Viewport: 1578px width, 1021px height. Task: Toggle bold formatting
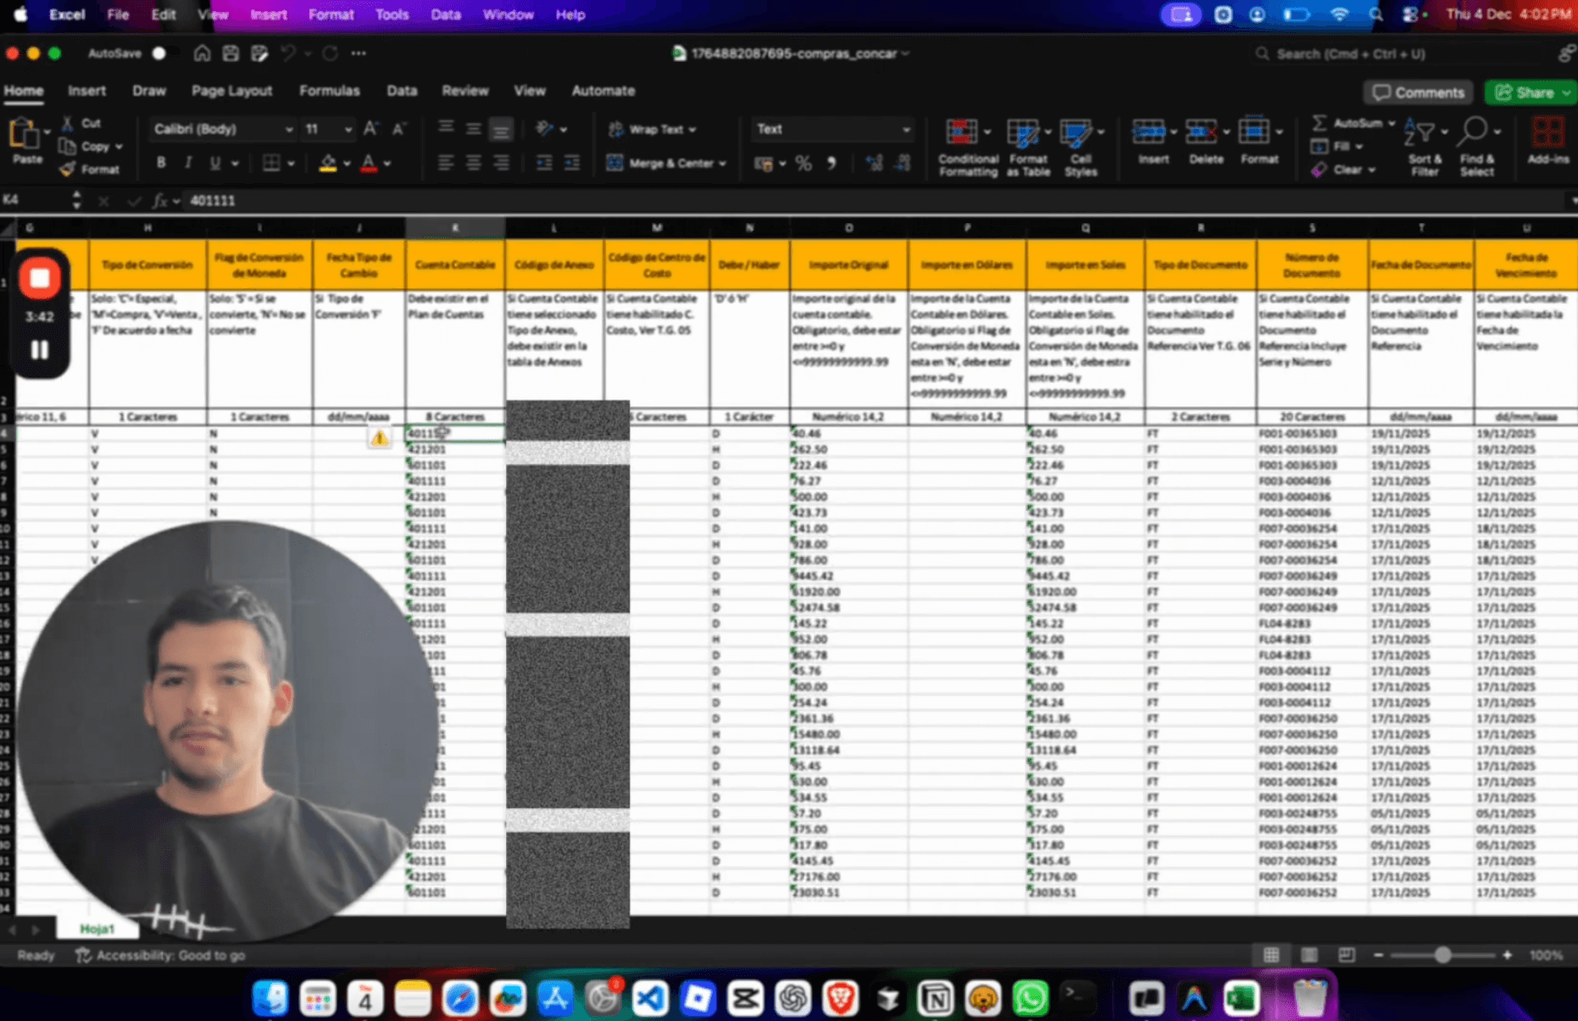161,163
